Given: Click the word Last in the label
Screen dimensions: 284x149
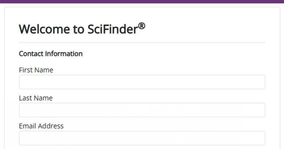Looking at the screenshot, I should pyautogui.click(x=25, y=98).
